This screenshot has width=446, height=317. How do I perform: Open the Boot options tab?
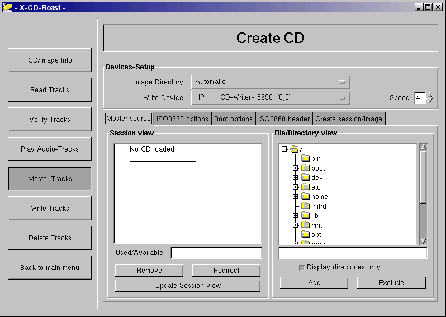[x=233, y=119]
